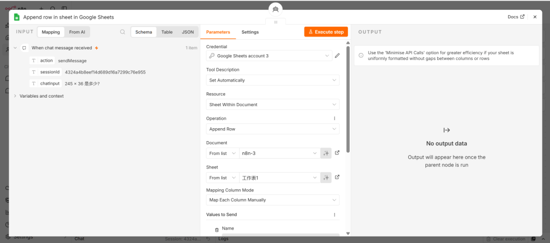Click the sessionId field pill

(46, 72)
